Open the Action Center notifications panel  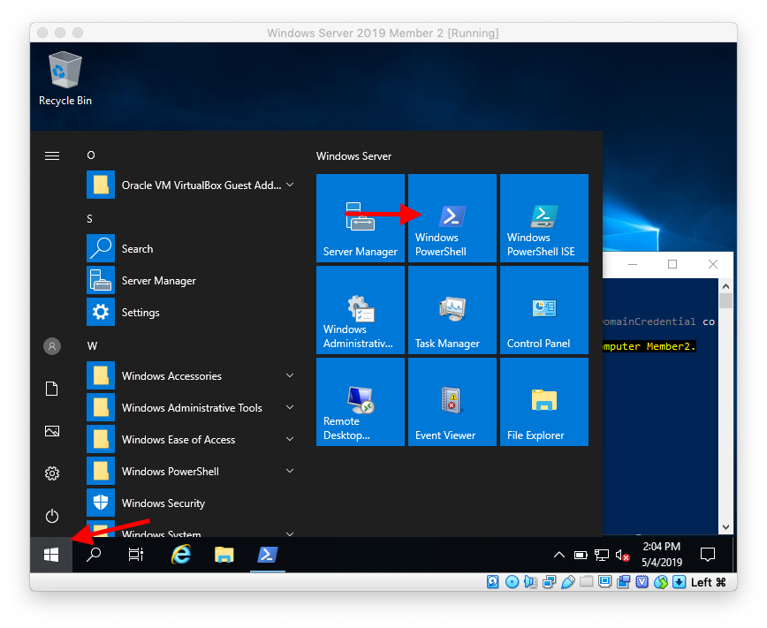[x=707, y=555]
